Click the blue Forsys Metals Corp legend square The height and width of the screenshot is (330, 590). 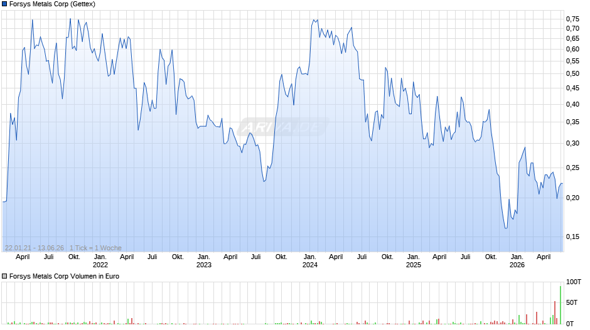4,4
